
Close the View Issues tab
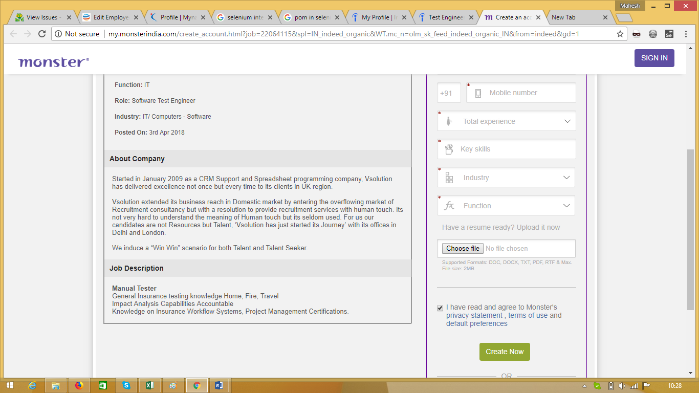[69, 17]
